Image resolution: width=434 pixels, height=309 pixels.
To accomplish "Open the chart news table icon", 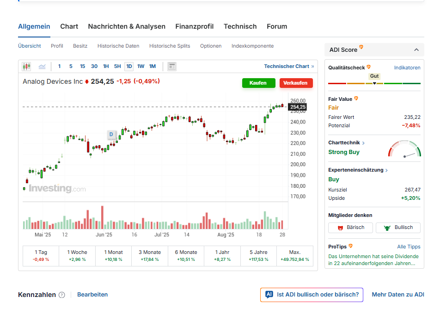I will point(172,67).
